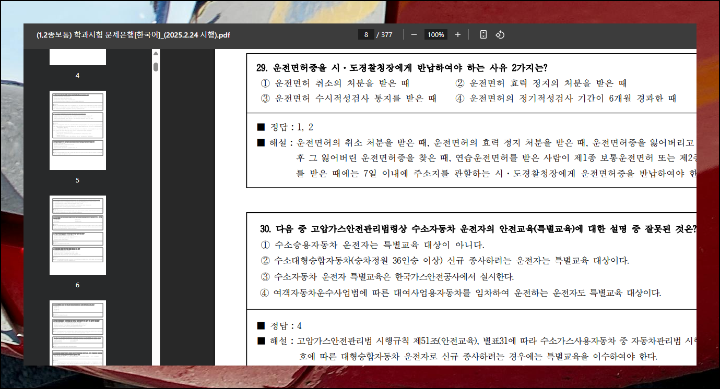Open page 5 thumbnail
This screenshot has height=389, width=720.
[78, 130]
